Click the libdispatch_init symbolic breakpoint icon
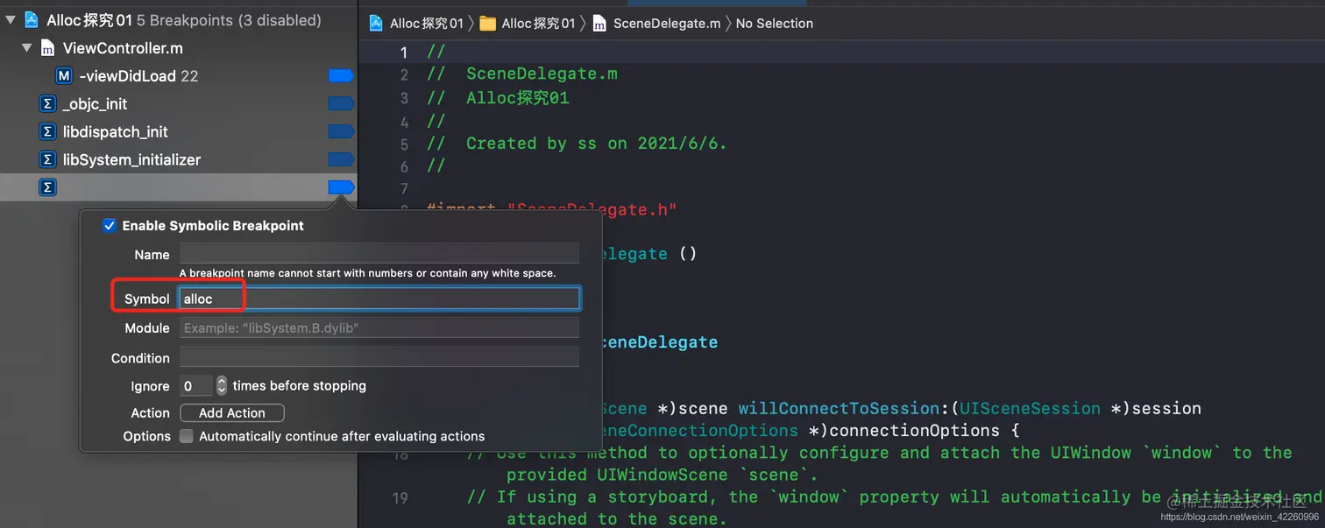This screenshot has width=1325, height=528. 48,132
